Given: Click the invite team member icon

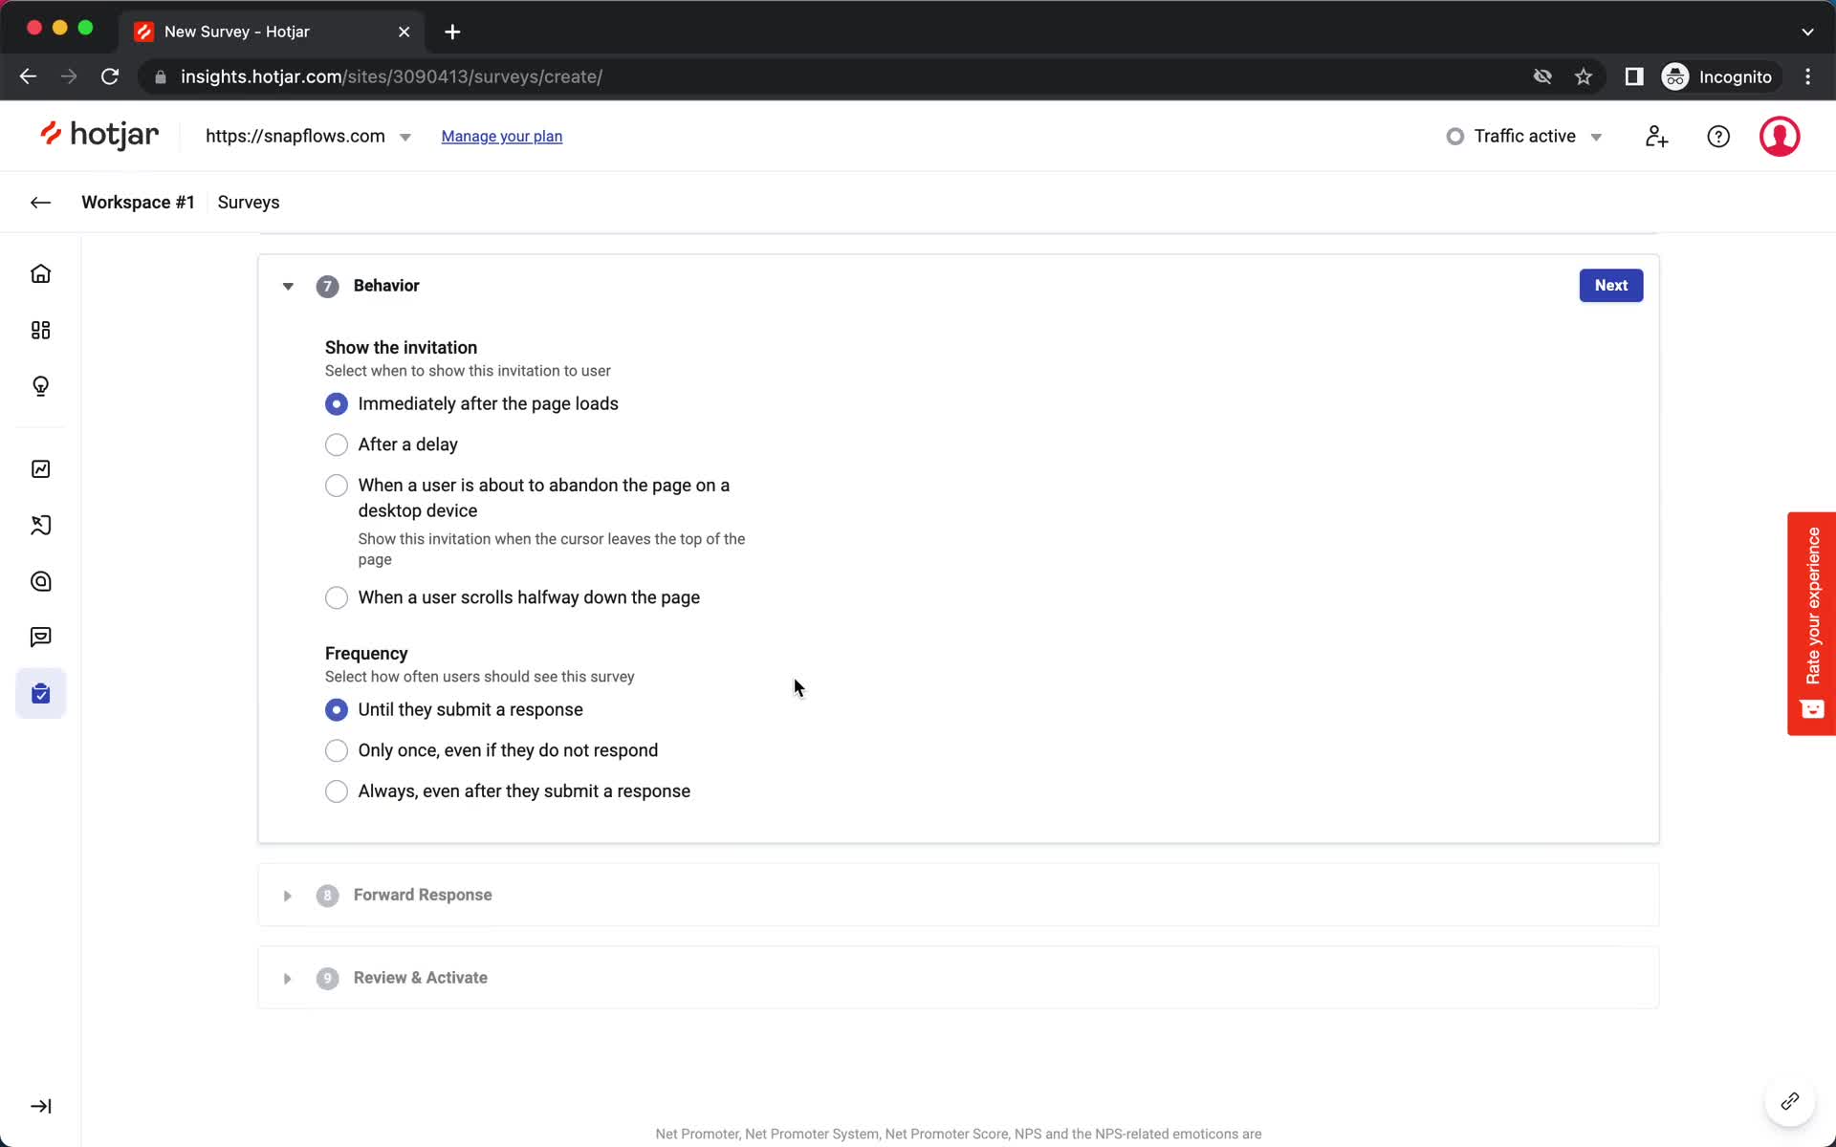Looking at the screenshot, I should pos(1656,137).
